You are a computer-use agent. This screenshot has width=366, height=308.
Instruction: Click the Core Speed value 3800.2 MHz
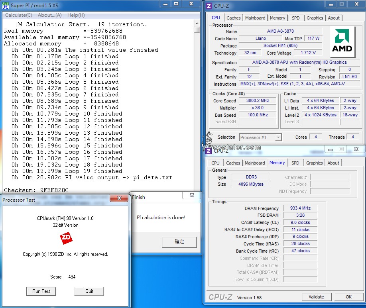pyautogui.click(x=258, y=100)
